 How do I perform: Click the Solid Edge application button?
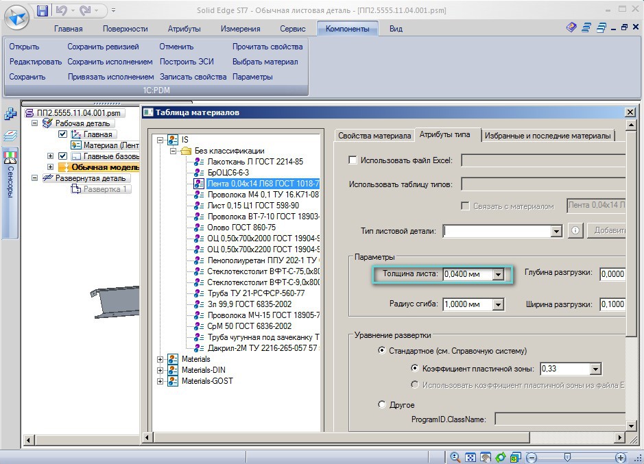click(x=17, y=16)
